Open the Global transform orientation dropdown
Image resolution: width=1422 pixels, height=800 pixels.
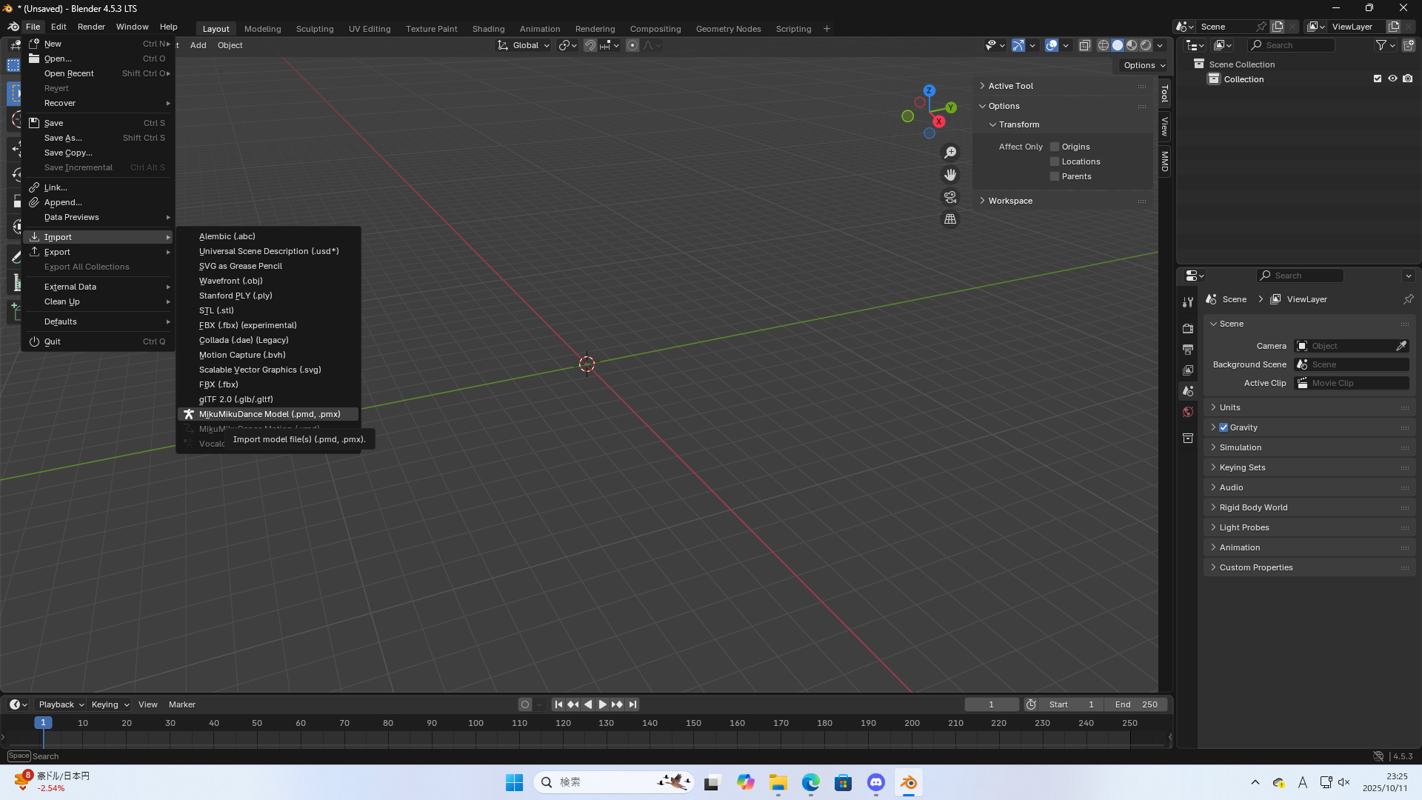[x=523, y=45]
